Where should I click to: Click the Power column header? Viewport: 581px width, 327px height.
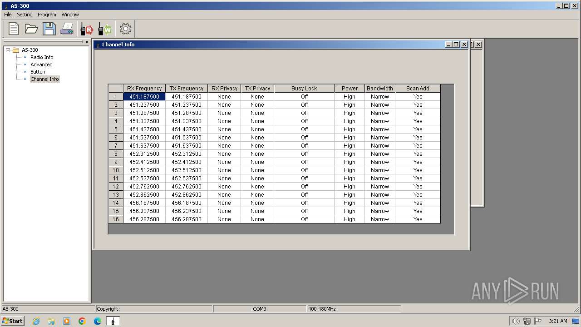tap(350, 89)
